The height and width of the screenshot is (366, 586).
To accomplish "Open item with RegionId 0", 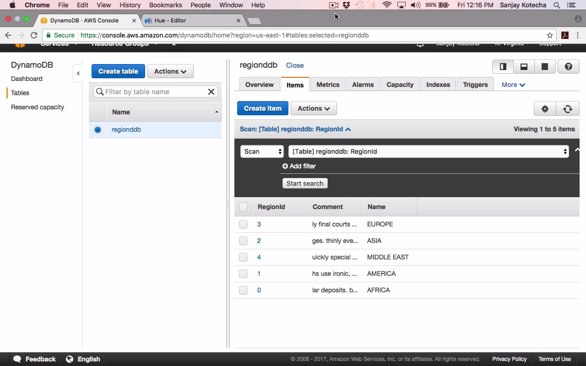I will click(x=259, y=290).
